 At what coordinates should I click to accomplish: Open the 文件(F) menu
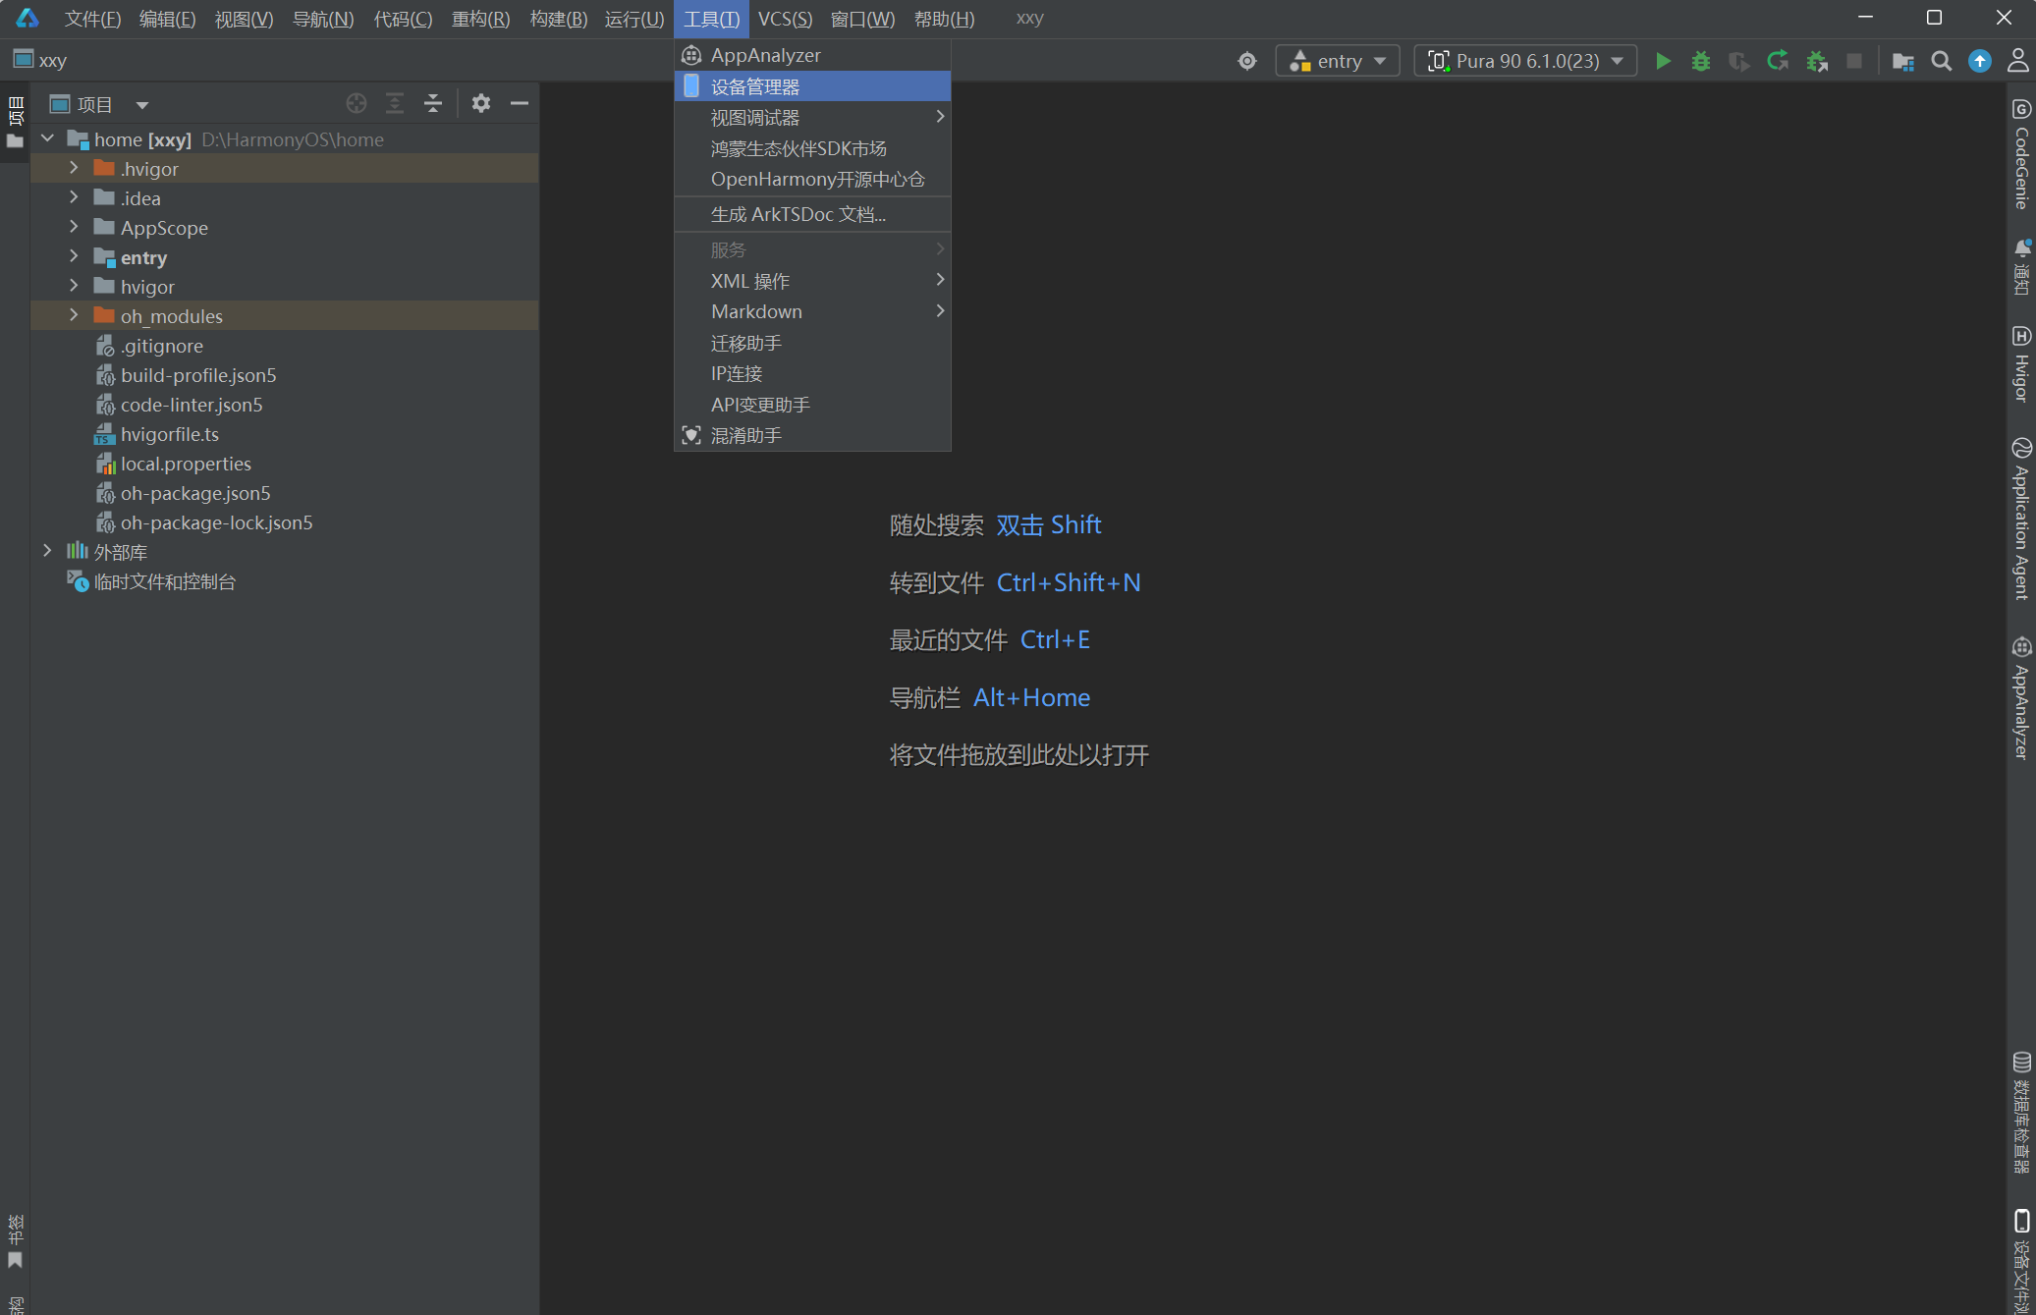coord(92,19)
